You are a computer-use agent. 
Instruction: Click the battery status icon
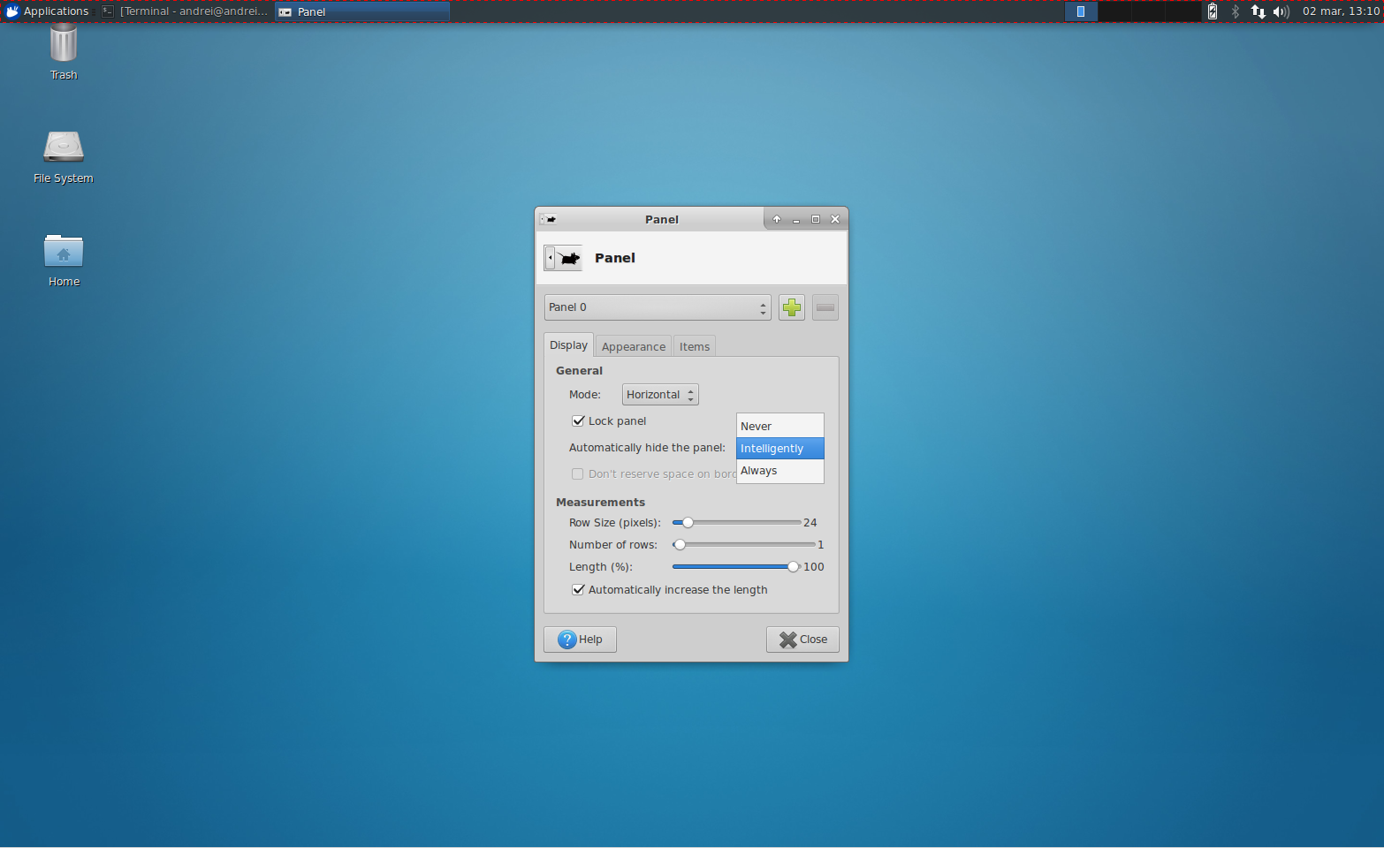(x=1212, y=11)
